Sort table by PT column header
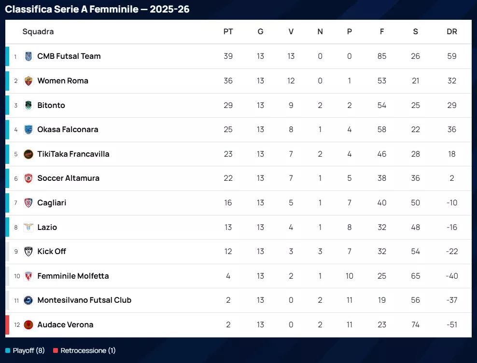This screenshot has width=477, height=363. pos(228,32)
